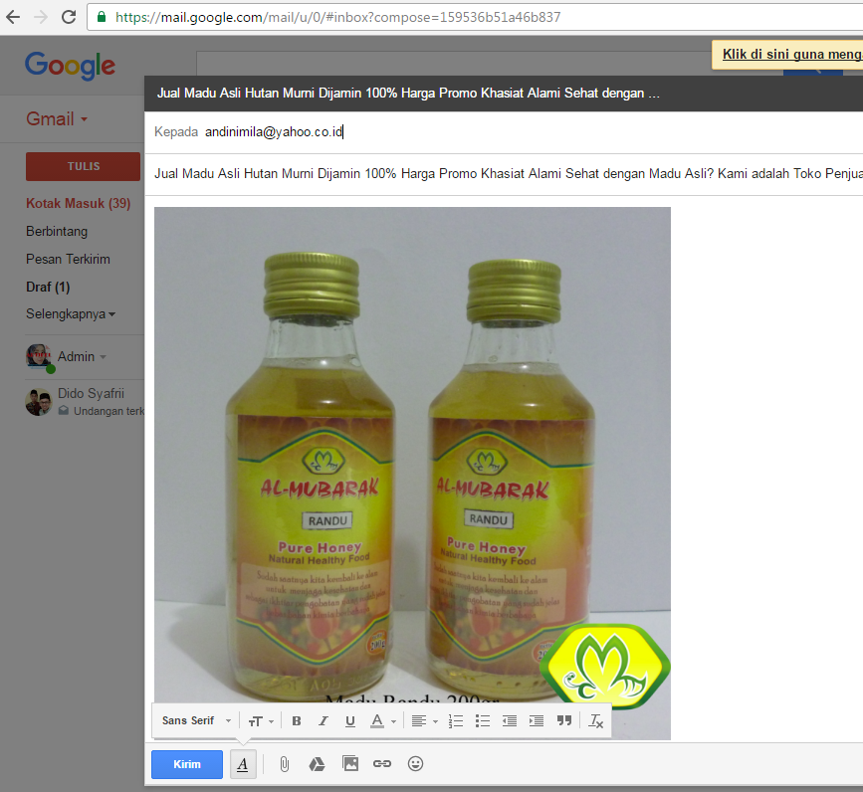Apply blockquote formatting
This screenshot has height=792, width=863.
click(x=564, y=721)
